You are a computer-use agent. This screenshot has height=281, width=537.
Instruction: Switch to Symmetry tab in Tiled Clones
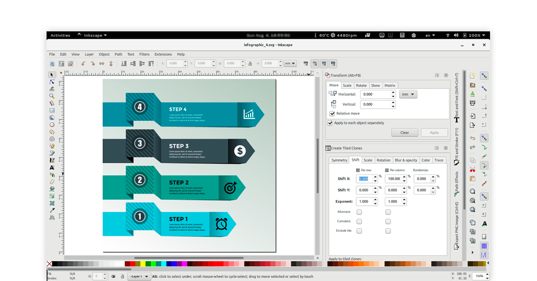339,160
